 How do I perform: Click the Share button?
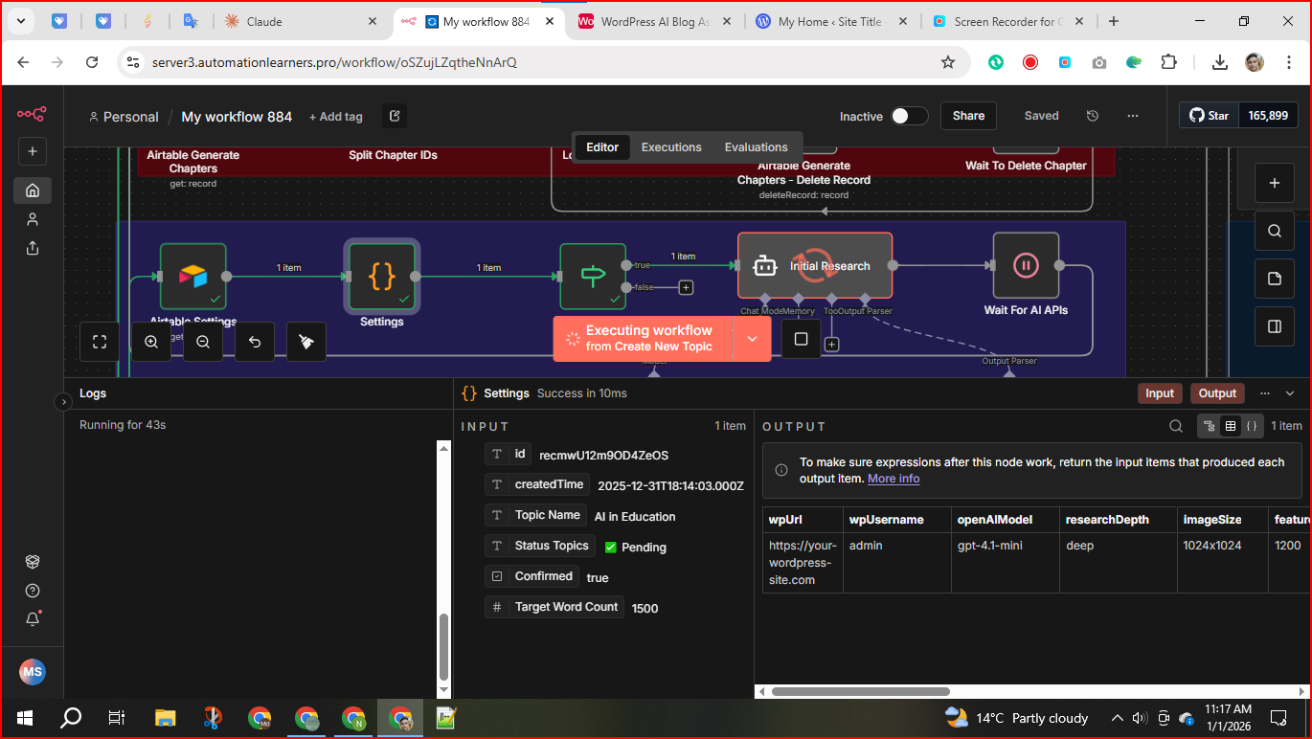pyautogui.click(x=968, y=116)
